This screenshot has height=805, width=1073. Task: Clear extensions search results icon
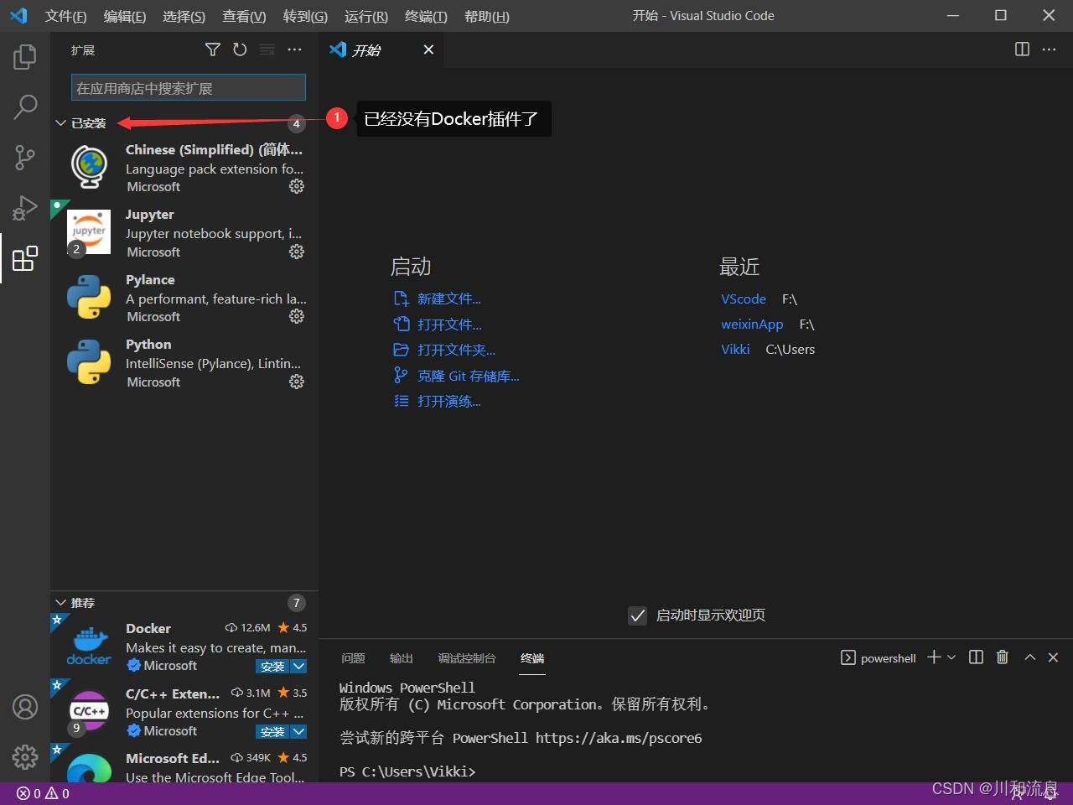267,50
